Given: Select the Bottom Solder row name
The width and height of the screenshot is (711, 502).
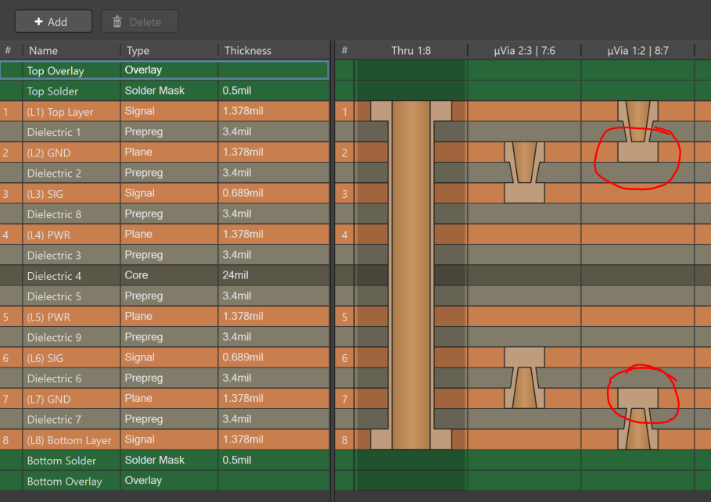Looking at the screenshot, I should tap(62, 461).
